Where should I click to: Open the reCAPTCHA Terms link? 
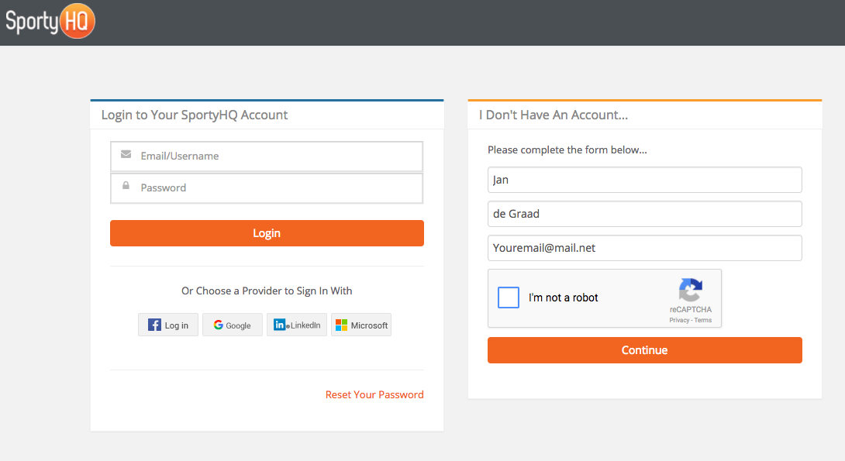click(702, 320)
